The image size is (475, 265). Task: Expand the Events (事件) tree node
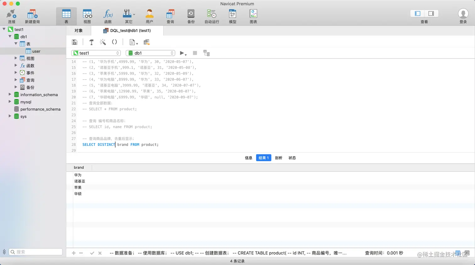click(x=16, y=72)
